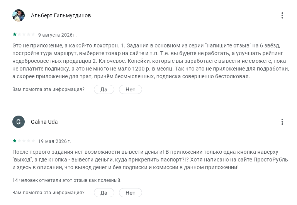
Task: Select Нет under Galina Uda's review
Action: point(130,193)
